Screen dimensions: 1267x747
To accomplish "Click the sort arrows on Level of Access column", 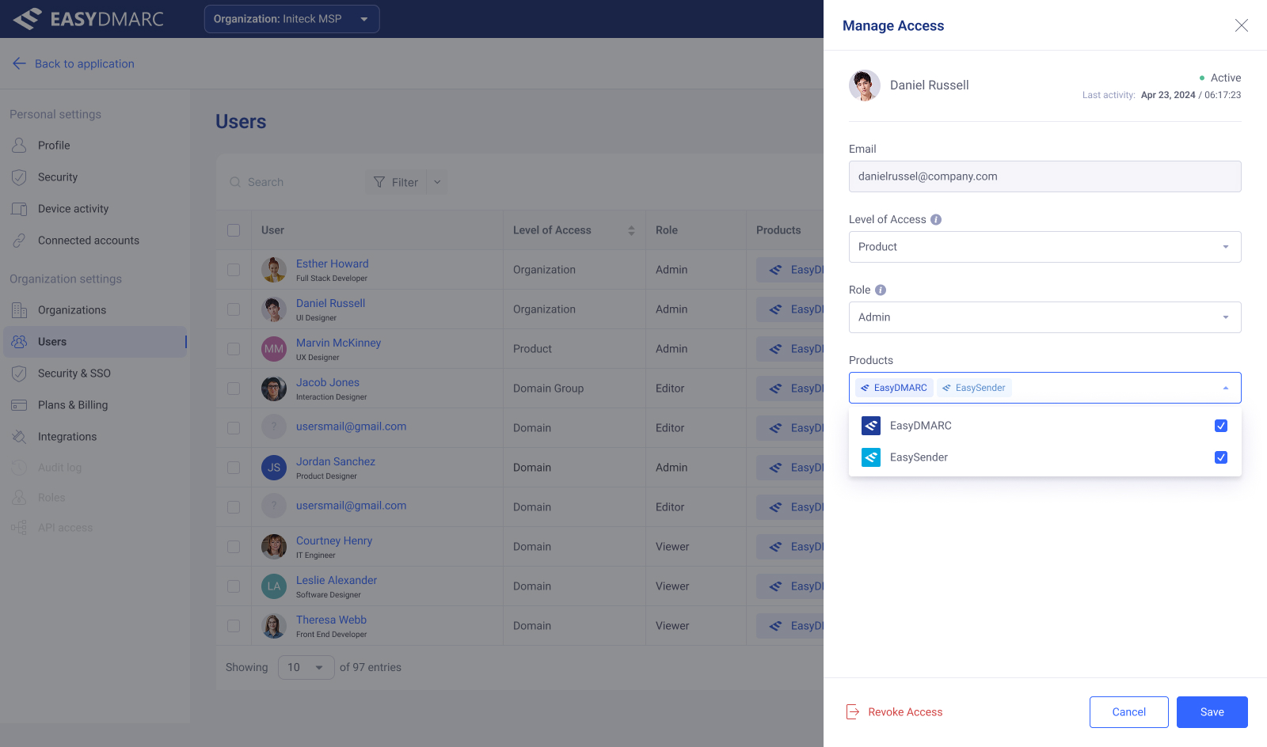I will [x=631, y=230].
